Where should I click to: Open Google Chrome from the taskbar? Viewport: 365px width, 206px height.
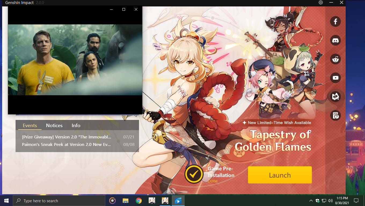[x=138, y=201]
